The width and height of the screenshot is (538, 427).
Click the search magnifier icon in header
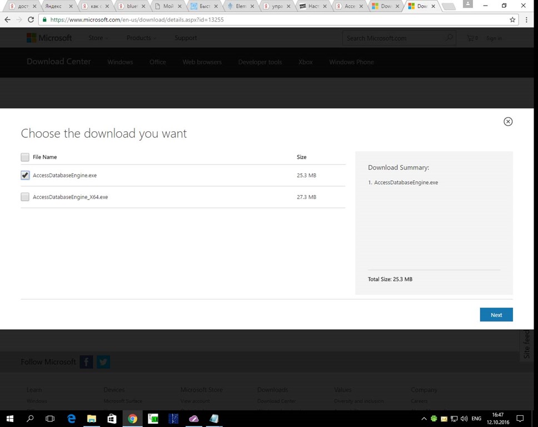[x=449, y=38]
